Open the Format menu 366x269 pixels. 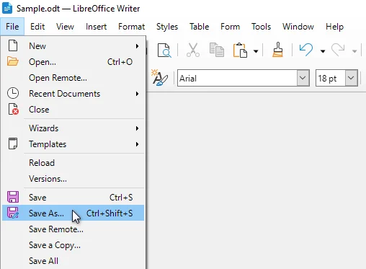(131, 27)
